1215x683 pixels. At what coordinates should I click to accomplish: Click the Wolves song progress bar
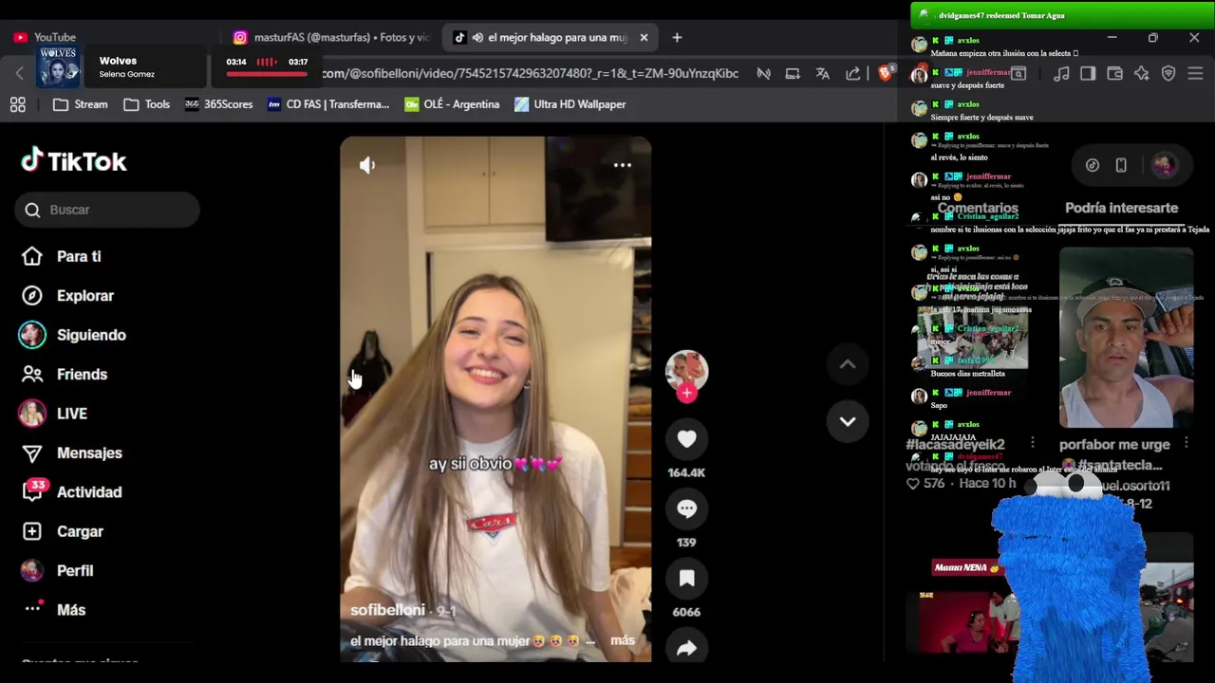pyautogui.click(x=267, y=73)
